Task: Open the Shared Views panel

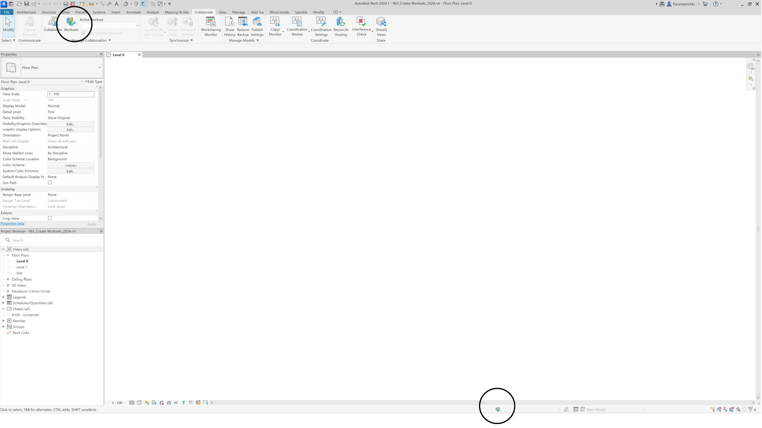Action: coord(381,26)
